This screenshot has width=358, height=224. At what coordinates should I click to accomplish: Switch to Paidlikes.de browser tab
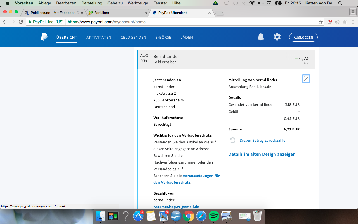tap(52, 13)
